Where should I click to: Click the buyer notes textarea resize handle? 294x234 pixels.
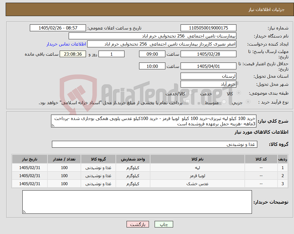click(24, 212)
